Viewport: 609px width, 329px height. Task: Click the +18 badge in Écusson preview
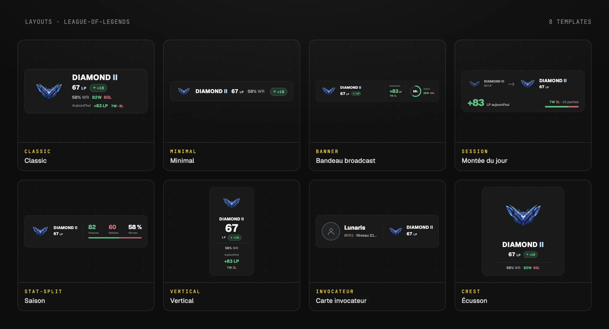[530, 255]
